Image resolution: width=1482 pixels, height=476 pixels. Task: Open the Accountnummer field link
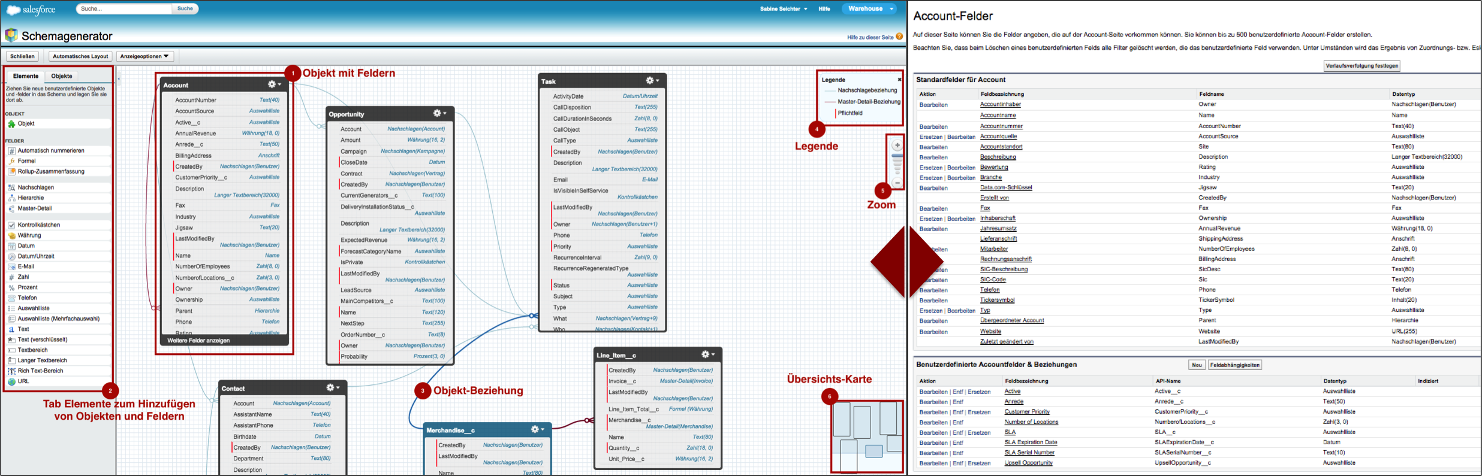coord(1001,126)
